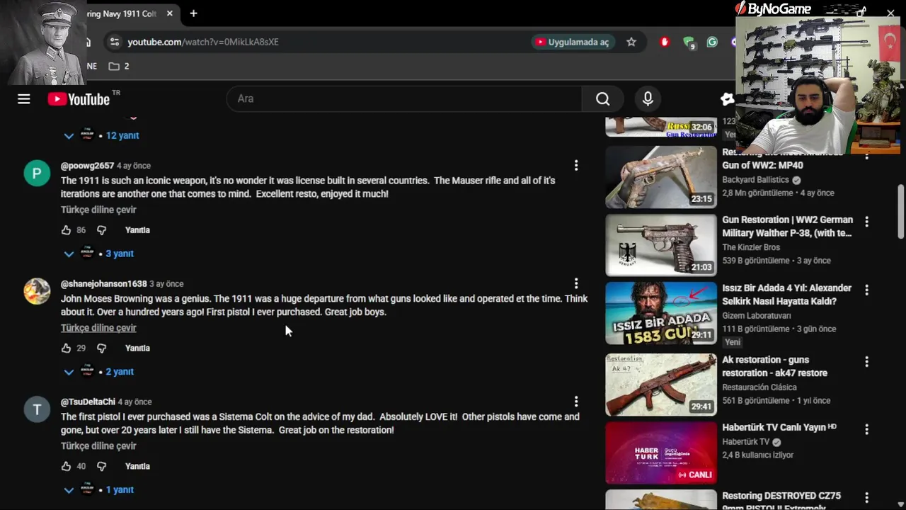Click the T avatar of @TsuDeltaChi

[x=37, y=409]
